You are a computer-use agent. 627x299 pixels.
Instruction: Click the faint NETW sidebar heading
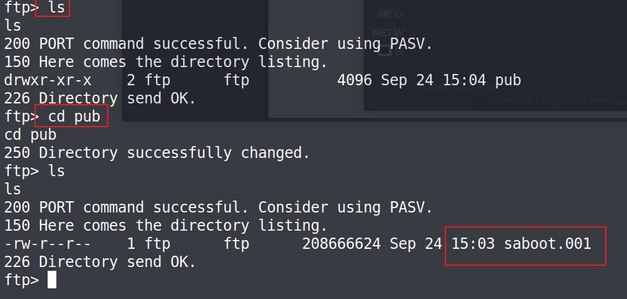[x=388, y=33]
